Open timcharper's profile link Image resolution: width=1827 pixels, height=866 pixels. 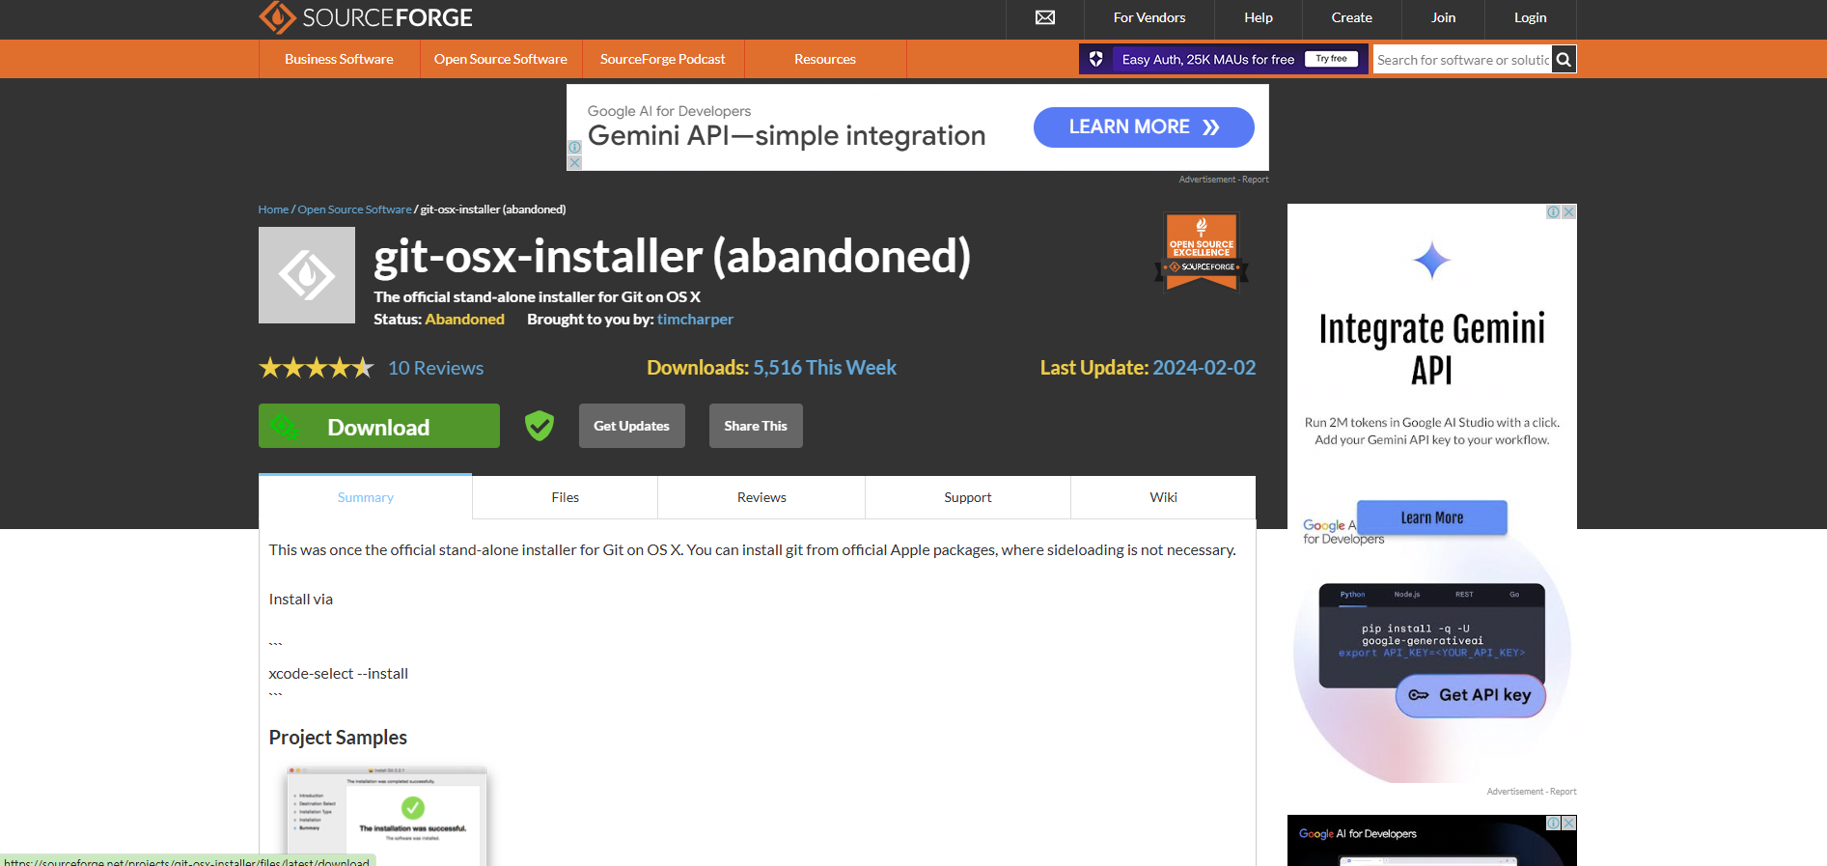695,320
